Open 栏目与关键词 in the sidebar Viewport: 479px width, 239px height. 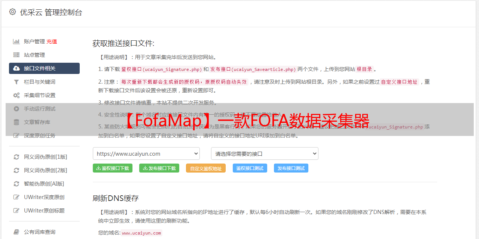(x=40, y=82)
